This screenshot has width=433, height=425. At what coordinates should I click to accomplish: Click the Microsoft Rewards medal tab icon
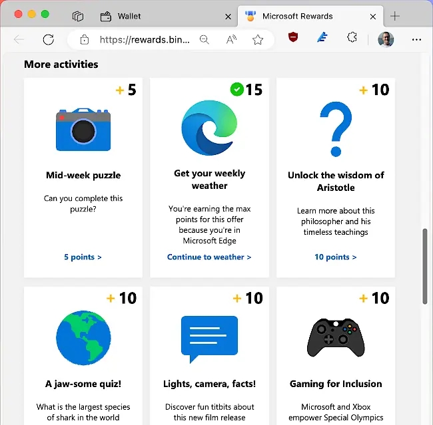coord(250,16)
